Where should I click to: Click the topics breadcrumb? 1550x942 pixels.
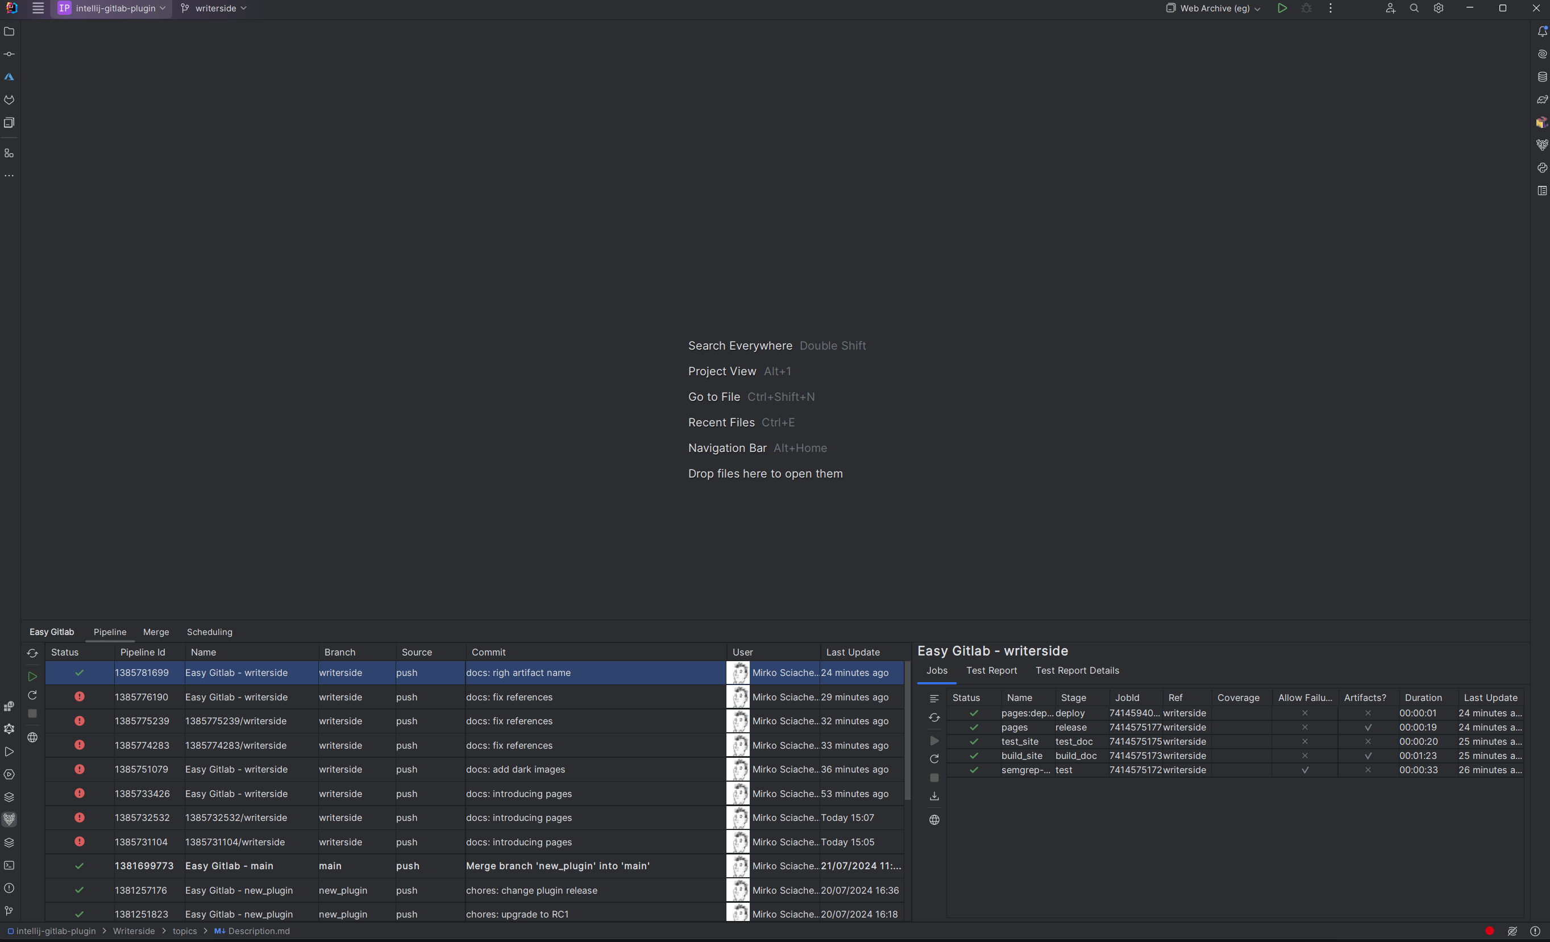[185, 931]
